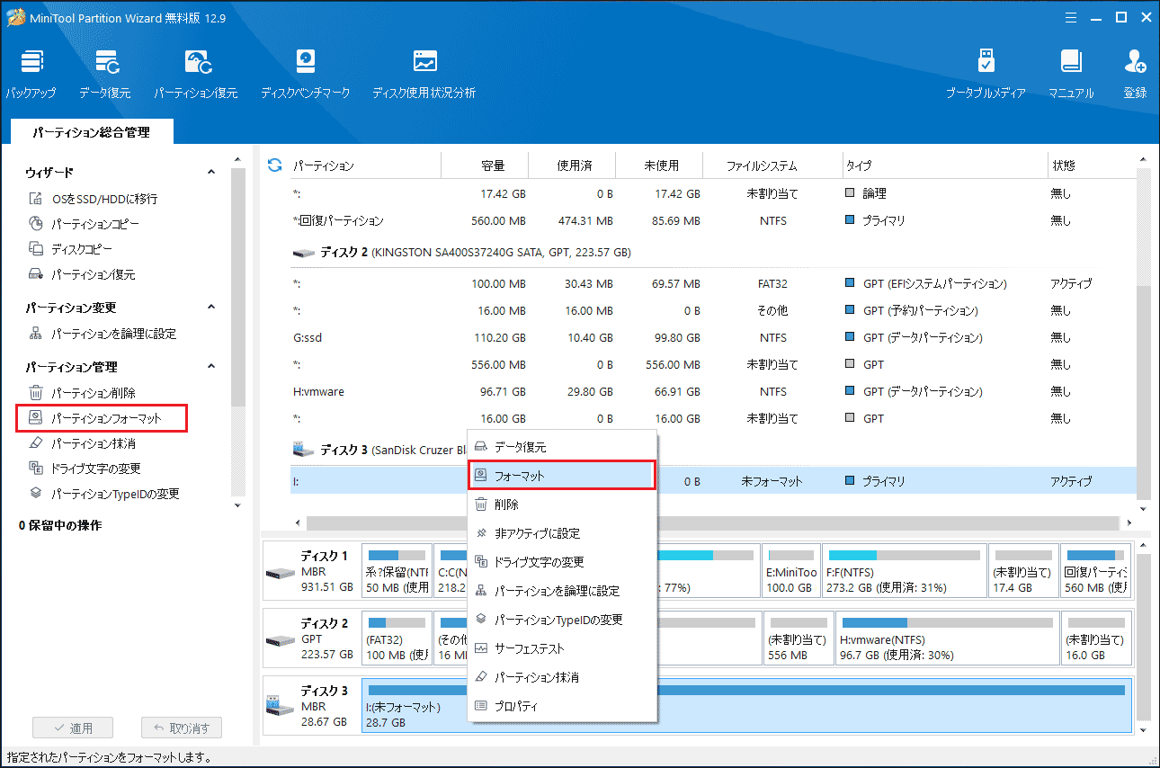Select OSをSSD/HDDに移行 wizard
The height and width of the screenshot is (768, 1160).
[94, 199]
